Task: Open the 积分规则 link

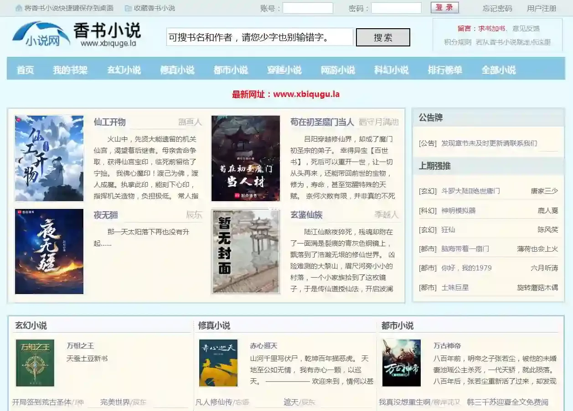Action: point(458,42)
